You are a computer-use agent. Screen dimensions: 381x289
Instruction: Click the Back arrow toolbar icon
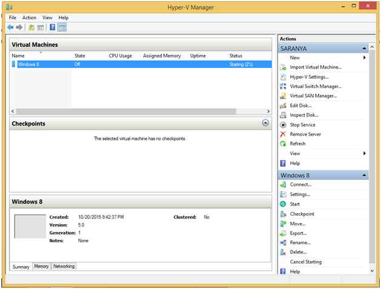click(x=10, y=27)
